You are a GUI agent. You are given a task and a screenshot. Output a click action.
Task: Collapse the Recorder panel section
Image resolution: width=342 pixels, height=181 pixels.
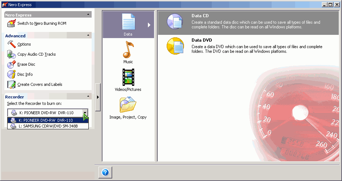88,96
